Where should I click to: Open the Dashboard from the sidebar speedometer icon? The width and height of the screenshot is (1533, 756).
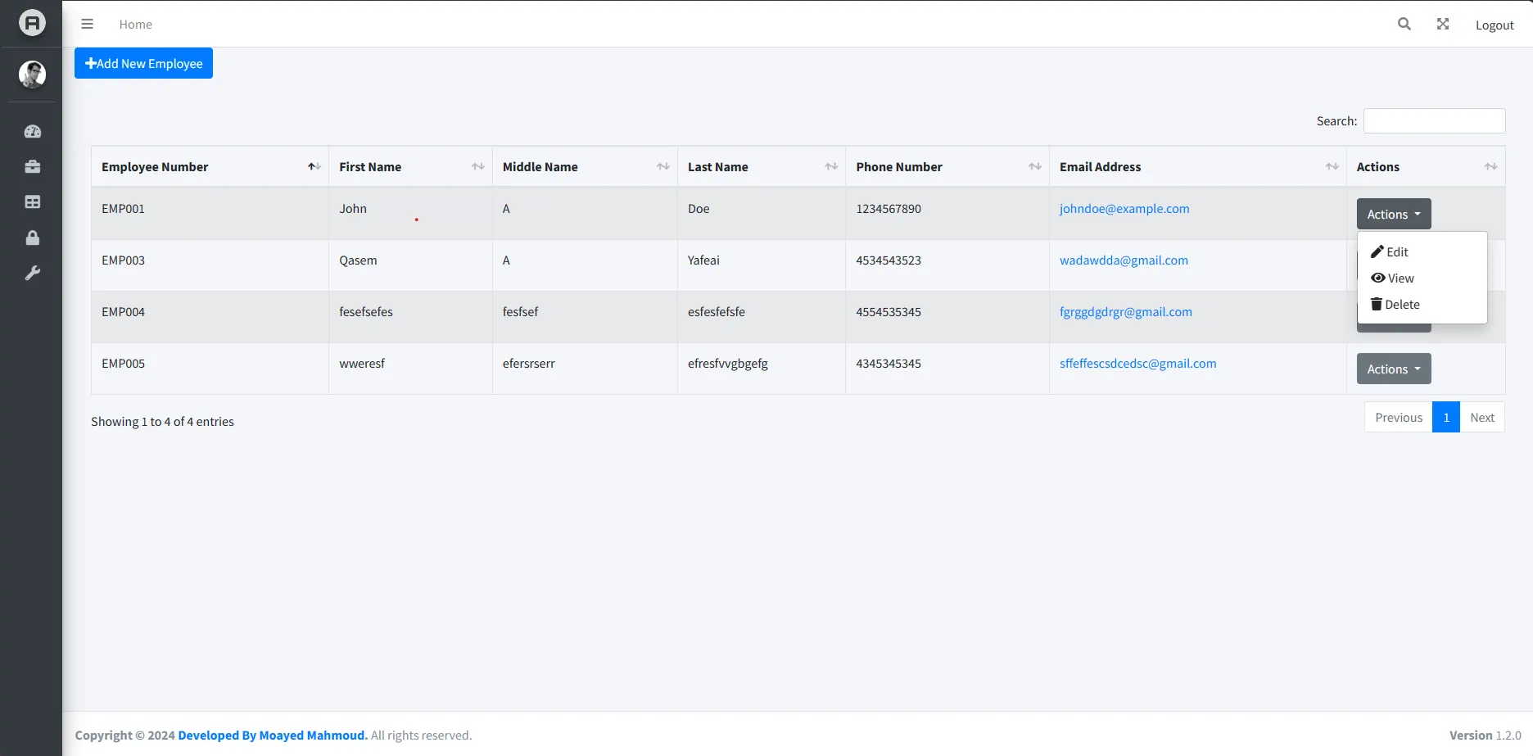tap(32, 131)
